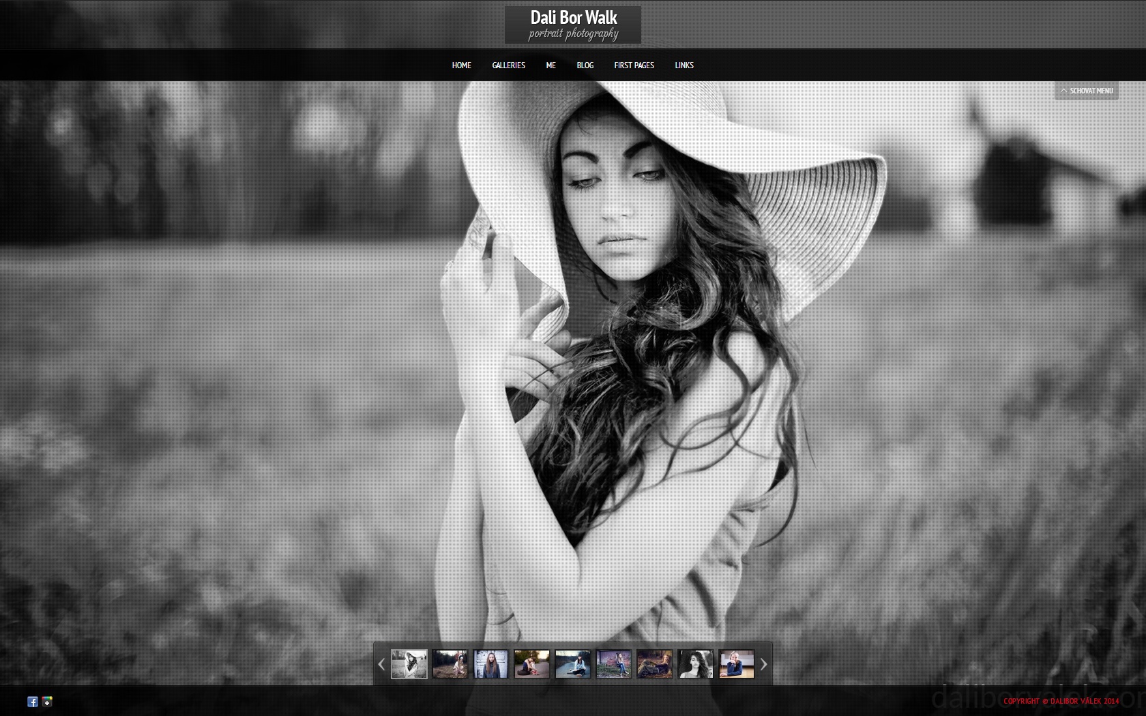Viewport: 1146px width, 716px height.
Task: Select thumbnail of girl crouching in forest
Action: tap(450, 664)
